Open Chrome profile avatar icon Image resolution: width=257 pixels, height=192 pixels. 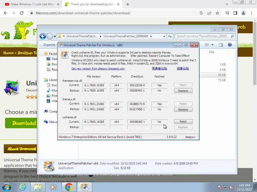(x=243, y=13)
